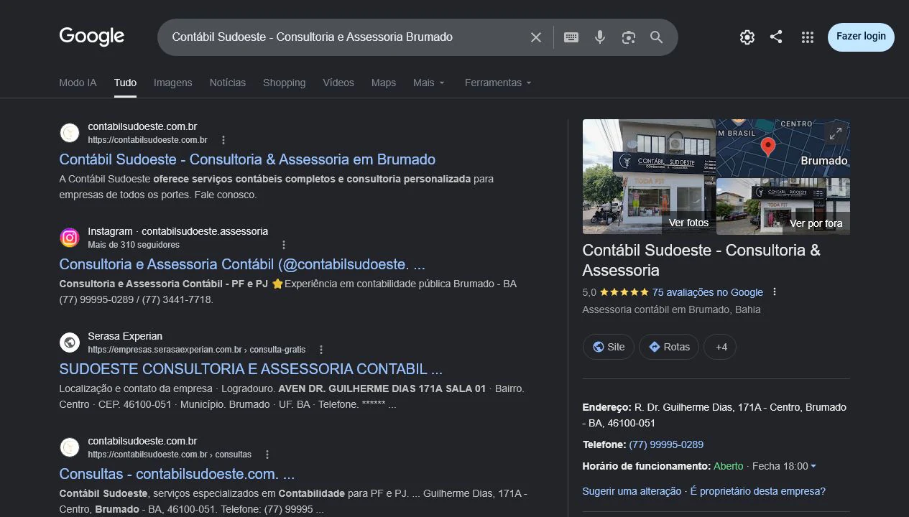Expand the map with the fullscreen icon
Screen dimensions: 909x517
coord(836,134)
